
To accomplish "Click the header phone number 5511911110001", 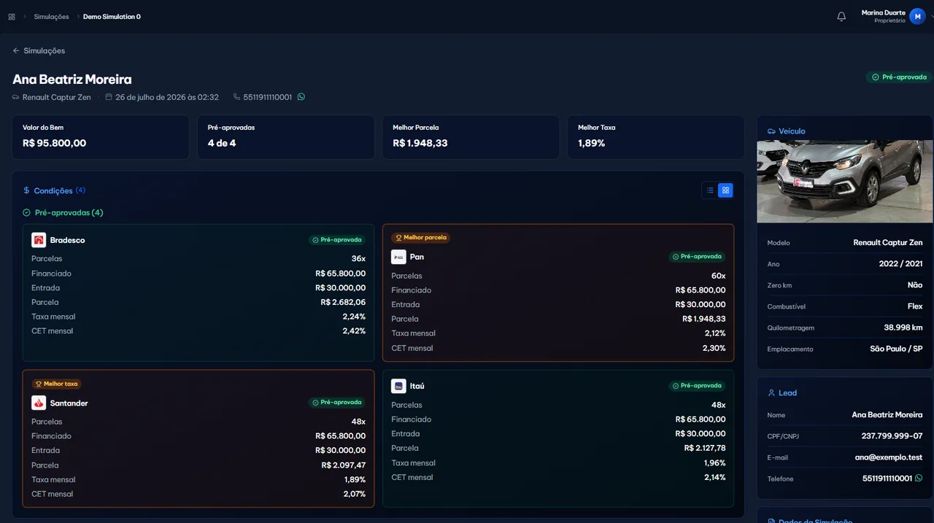I will coord(268,97).
